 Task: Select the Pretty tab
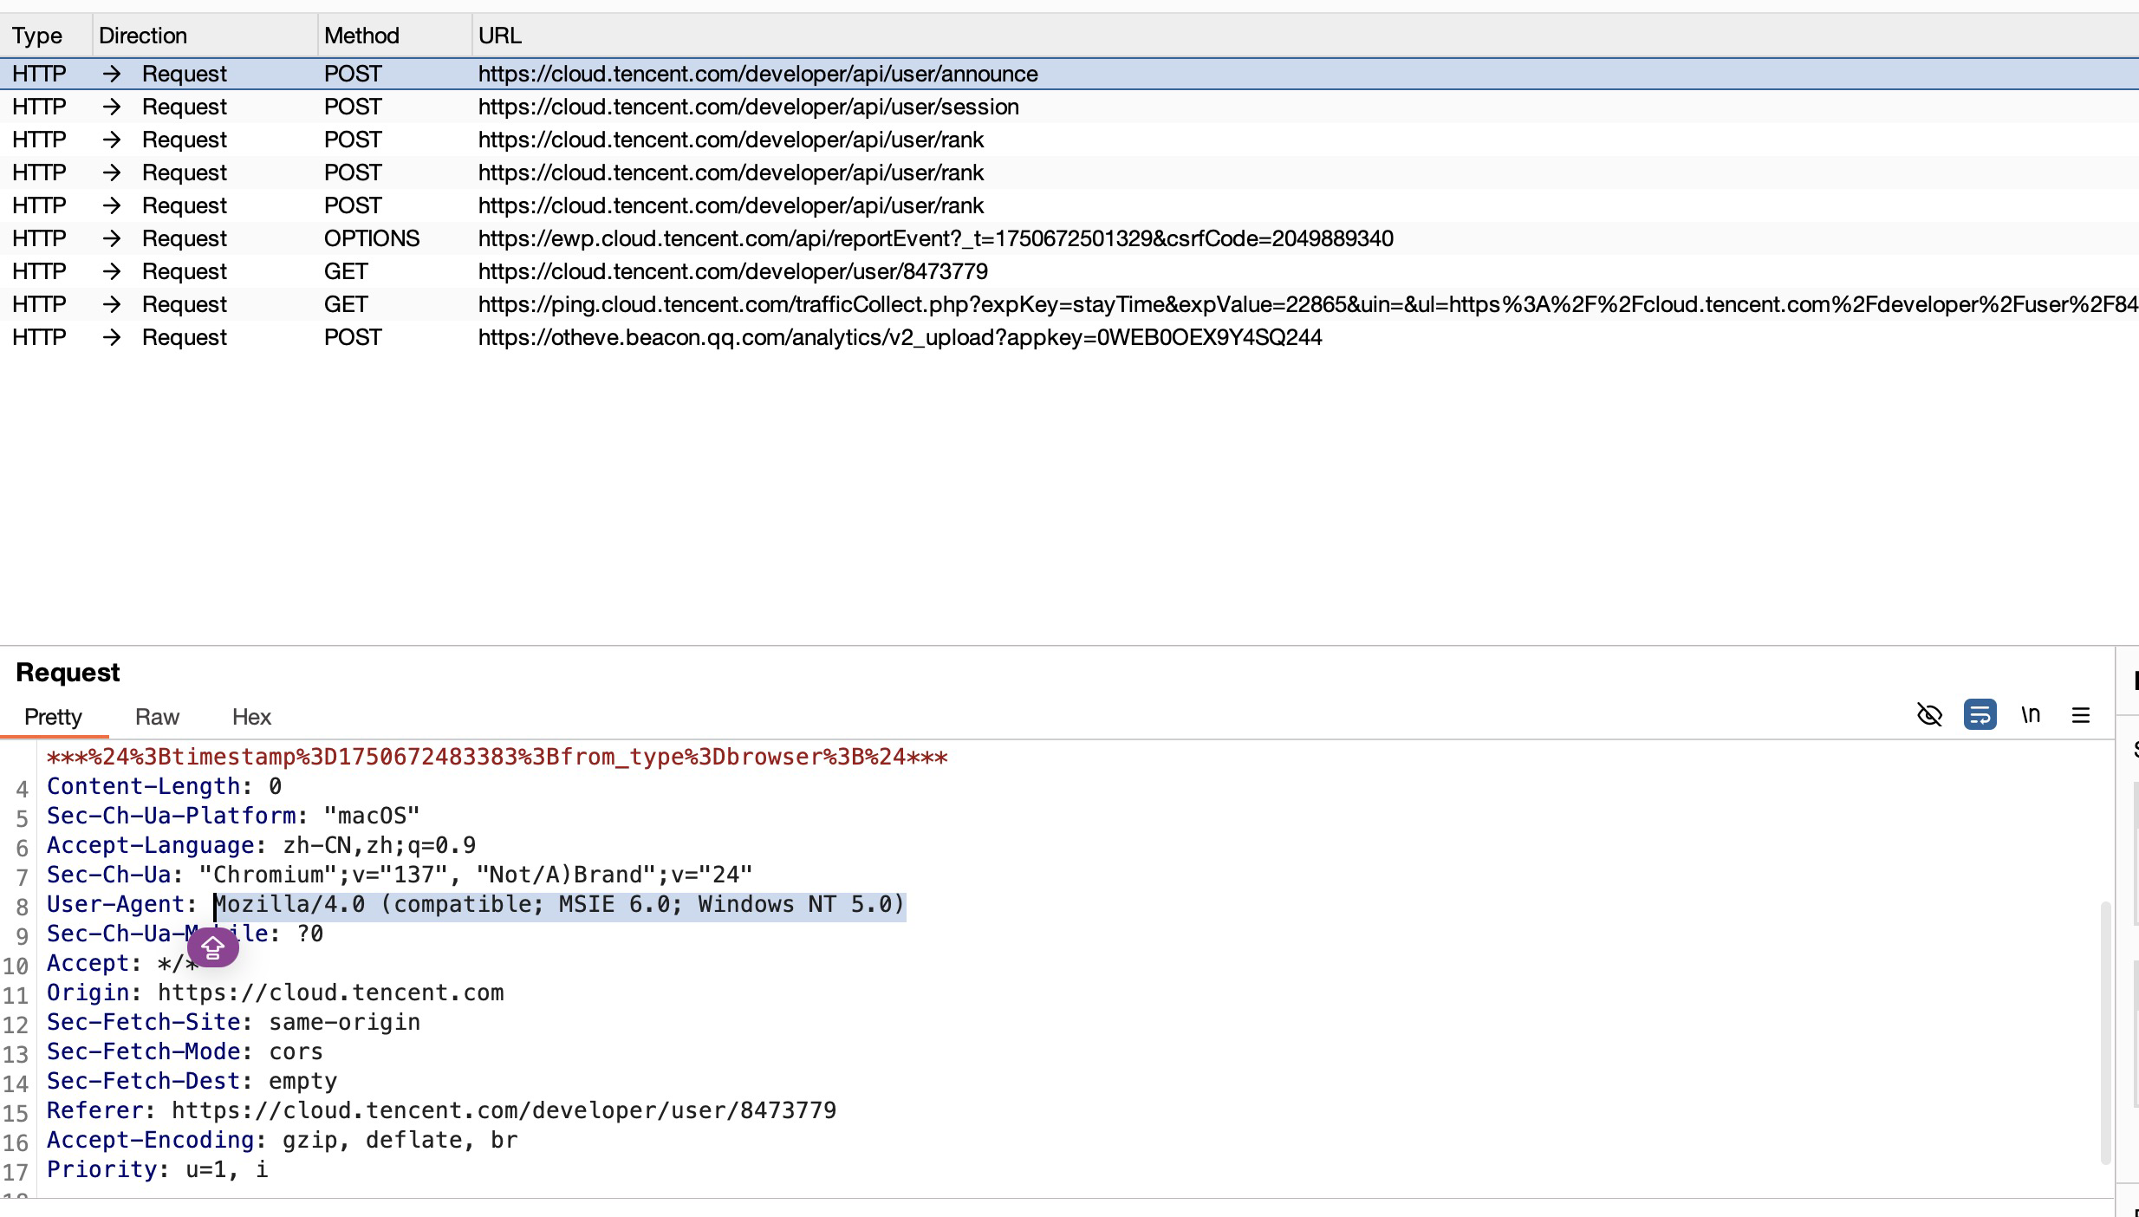point(53,717)
